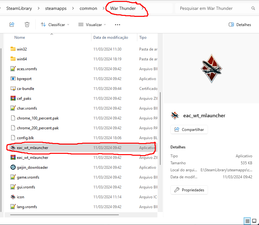Select the aces.vromfs file icon
259x225 pixels.
click(13, 69)
